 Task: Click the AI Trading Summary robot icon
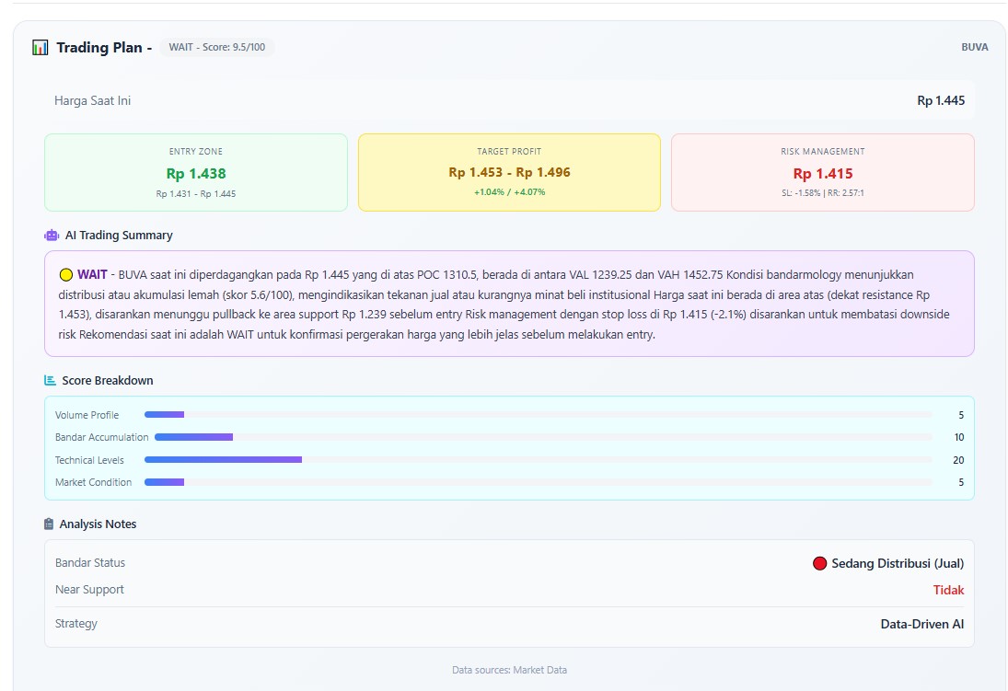click(52, 236)
